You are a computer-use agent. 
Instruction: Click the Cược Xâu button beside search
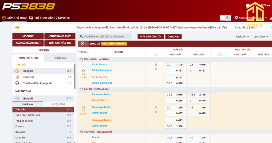click(x=173, y=36)
